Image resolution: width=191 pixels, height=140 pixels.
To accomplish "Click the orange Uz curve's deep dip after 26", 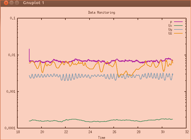I will coord(119,76).
